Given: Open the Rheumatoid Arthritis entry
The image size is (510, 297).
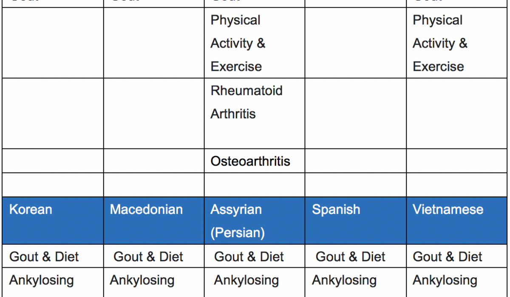Looking at the screenshot, I should click(x=246, y=102).
